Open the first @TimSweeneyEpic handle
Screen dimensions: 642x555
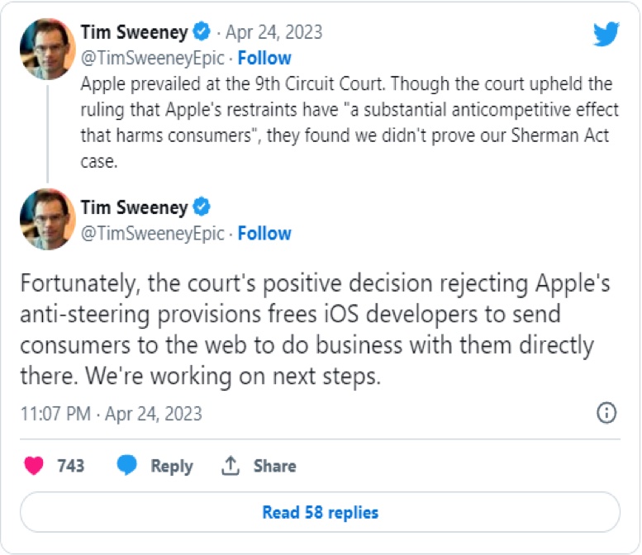point(152,58)
